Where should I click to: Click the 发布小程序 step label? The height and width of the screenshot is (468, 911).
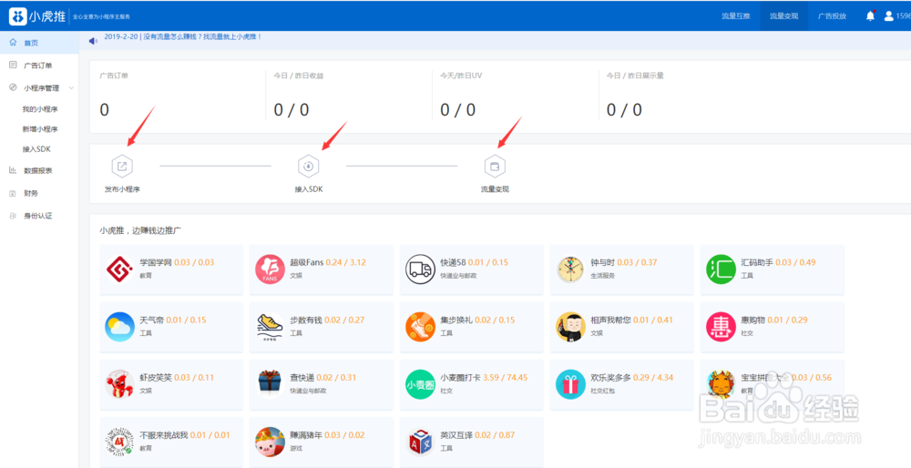(122, 189)
